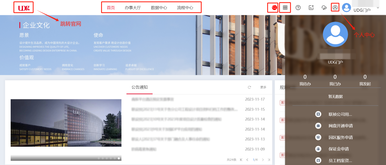Viewport: 386px width, 165px height.
Task: Open the 联祯公司用... shortcut link
Action: coord(340,114)
